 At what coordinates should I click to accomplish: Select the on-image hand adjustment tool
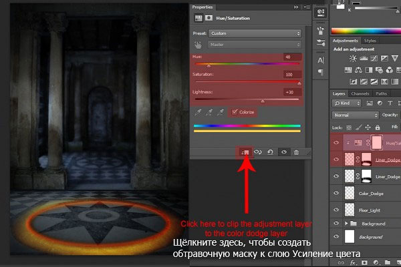point(198,45)
